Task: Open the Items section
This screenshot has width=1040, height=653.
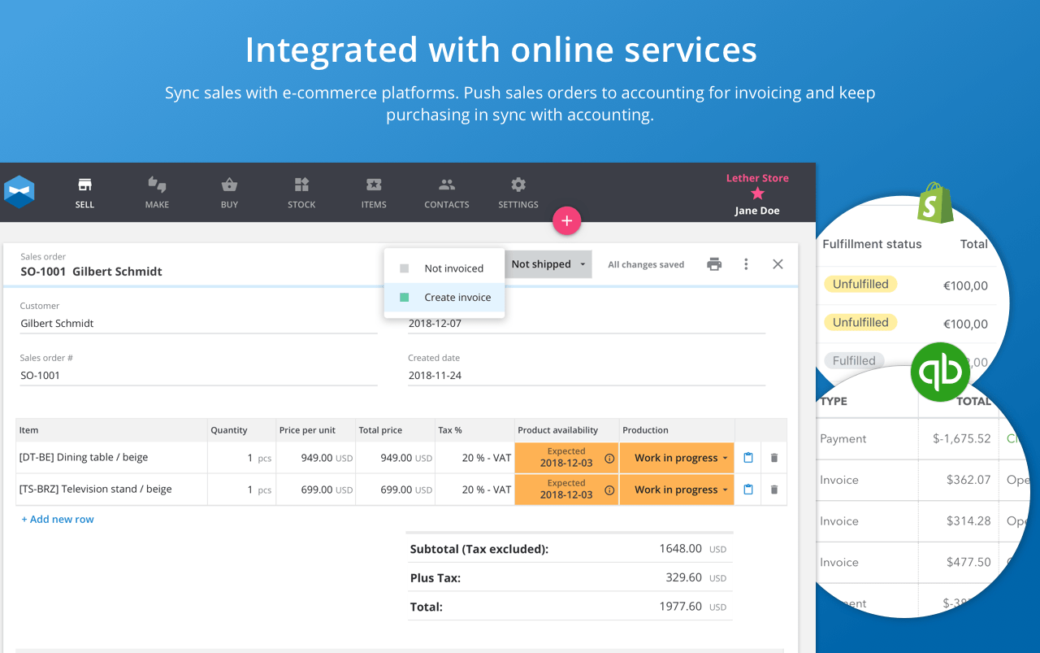Action: (x=374, y=193)
